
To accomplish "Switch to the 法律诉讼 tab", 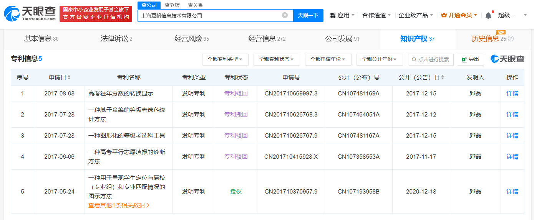I will 116,39.
